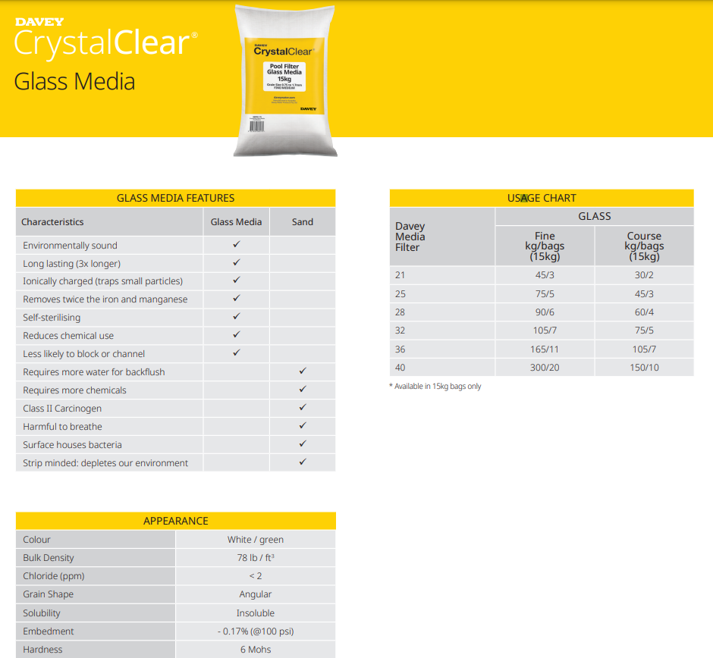The image size is (713, 658).
Task: Click the APPEARANCE section header
Action: pyautogui.click(x=175, y=521)
